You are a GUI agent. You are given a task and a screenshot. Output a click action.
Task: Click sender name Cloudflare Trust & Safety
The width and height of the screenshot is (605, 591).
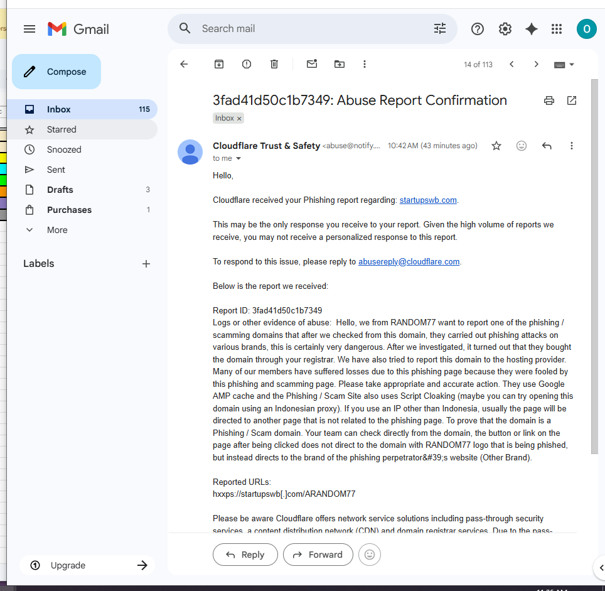[266, 146]
